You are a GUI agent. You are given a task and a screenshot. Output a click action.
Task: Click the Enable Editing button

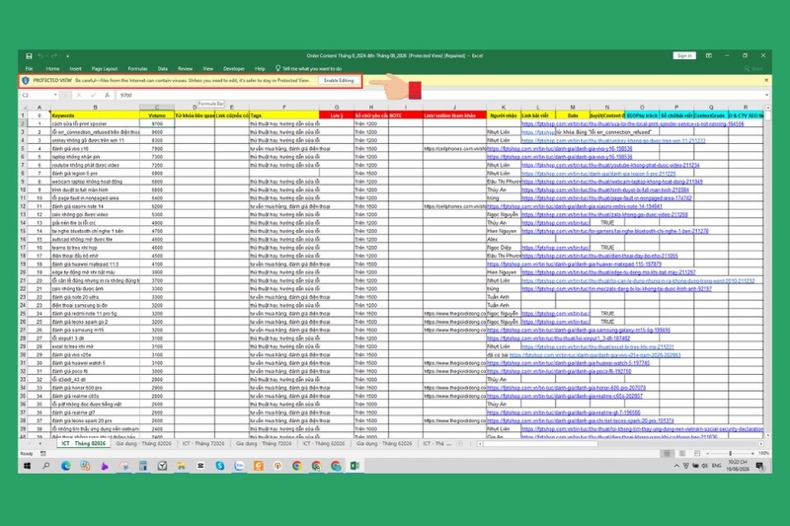(339, 81)
